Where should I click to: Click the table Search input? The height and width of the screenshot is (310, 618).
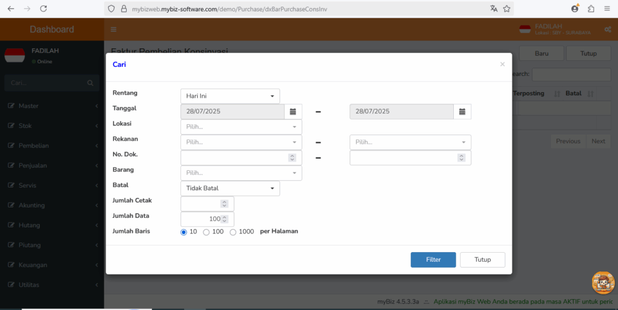tap(572, 74)
